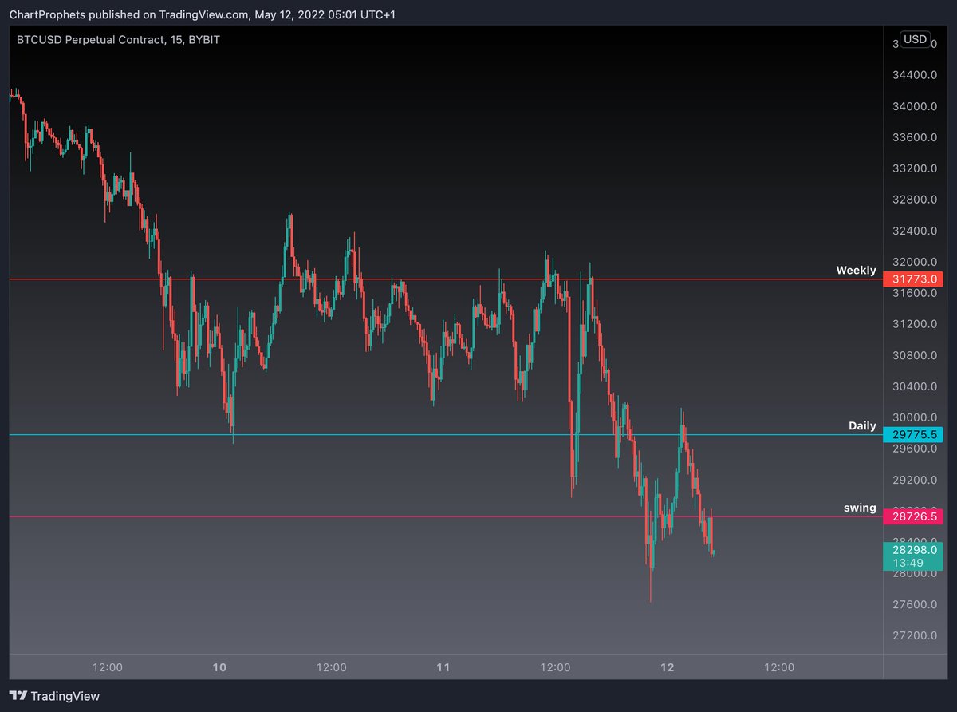The height and width of the screenshot is (712, 957).
Task: Click the 34000.0 price axis label
Action: click(915, 106)
